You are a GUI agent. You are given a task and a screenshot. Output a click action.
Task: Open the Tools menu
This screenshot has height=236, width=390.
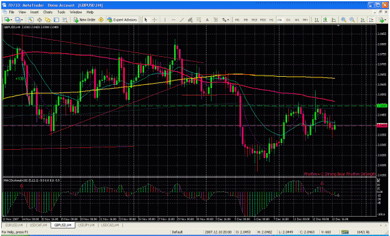coord(61,12)
